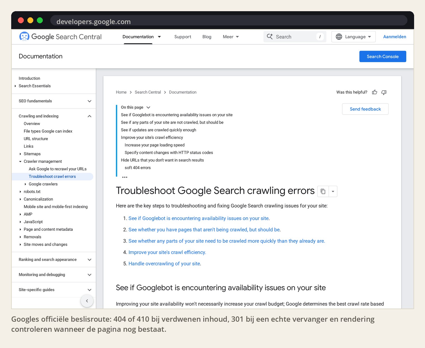The height and width of the screenshot is (348, 425).
Task: Click the Google Search Central logo
Action: (x=60, y=37)
